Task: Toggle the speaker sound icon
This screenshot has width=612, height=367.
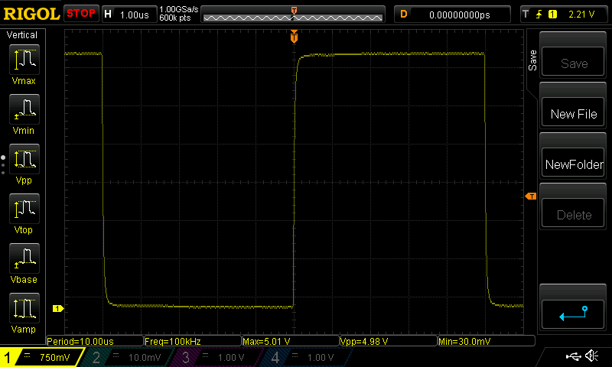Action: [592, 356]
